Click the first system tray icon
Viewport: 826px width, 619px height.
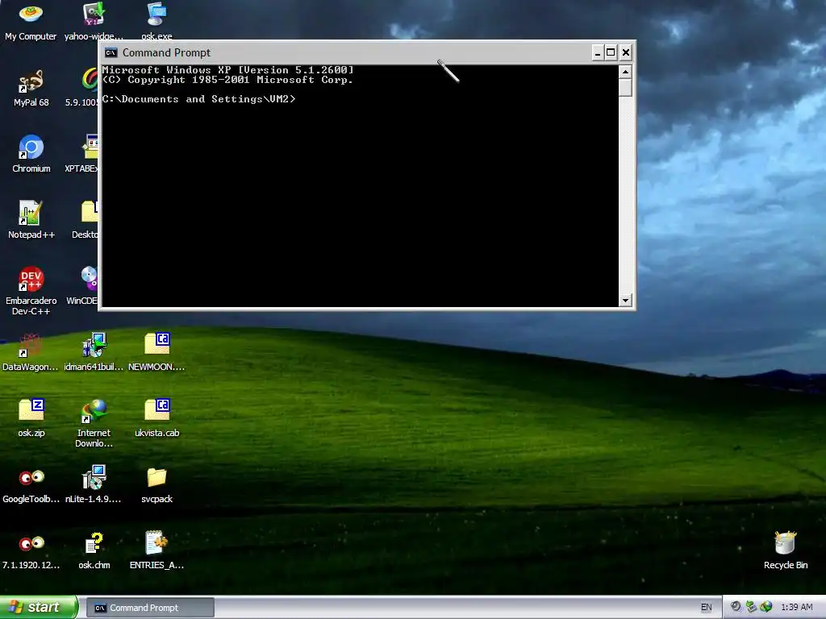tap(736, 607)
